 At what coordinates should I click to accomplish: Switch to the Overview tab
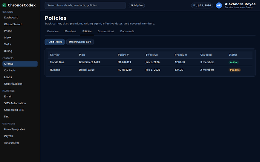point(53,32)
